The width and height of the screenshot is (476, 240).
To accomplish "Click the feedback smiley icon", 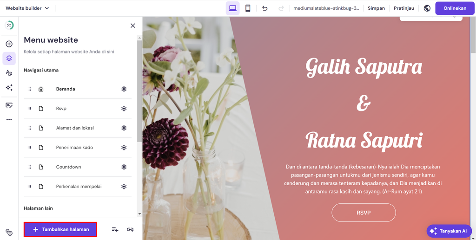I will [x=9, y=233].
